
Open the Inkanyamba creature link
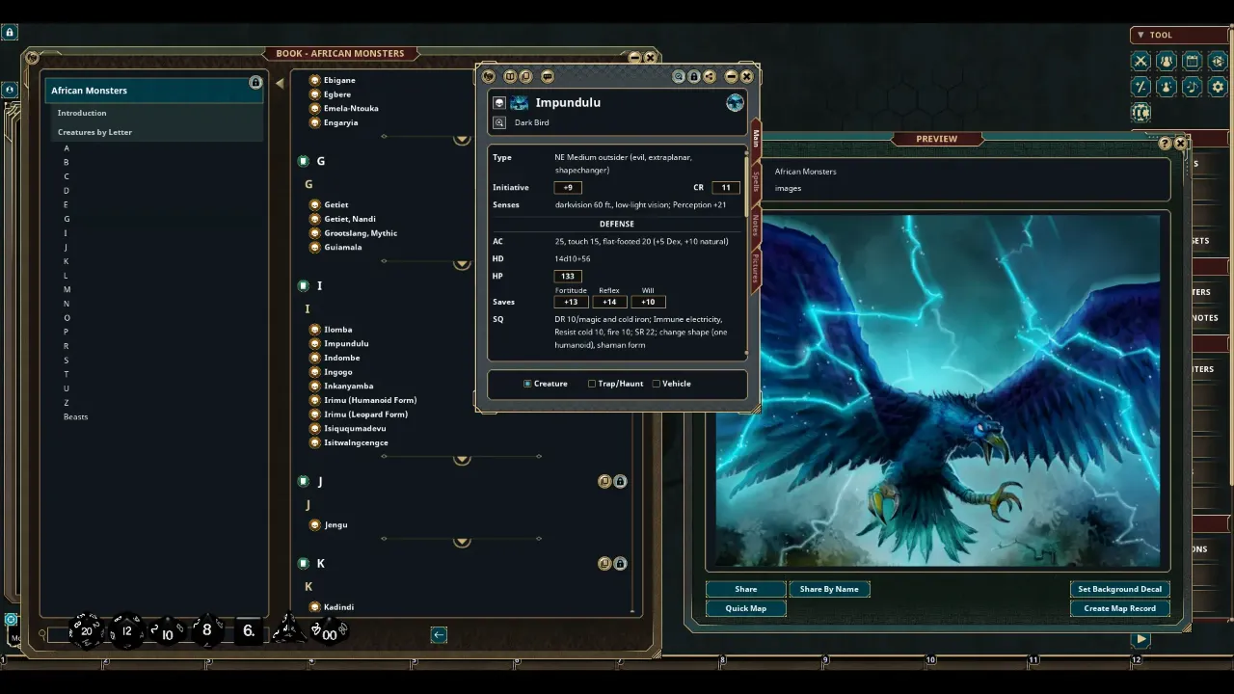[x=349, y=386]
